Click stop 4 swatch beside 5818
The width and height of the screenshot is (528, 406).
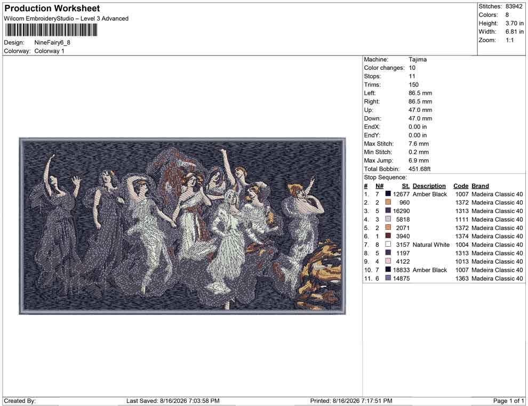click(388, 218)
